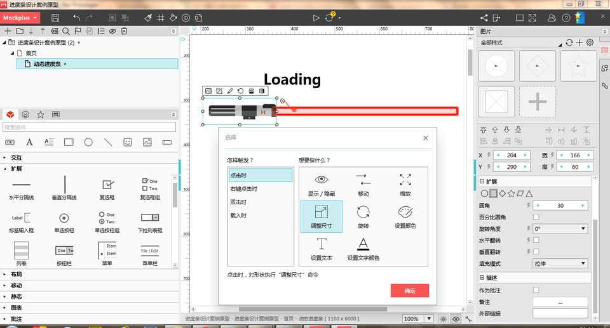610x328 pixels.
Task: Click the Export icon next to Share
Action: (496, 18)
